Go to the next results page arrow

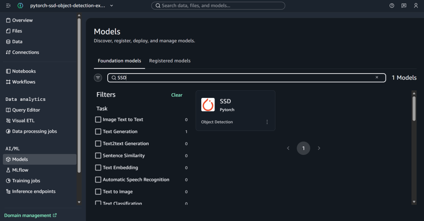[319, 148]
